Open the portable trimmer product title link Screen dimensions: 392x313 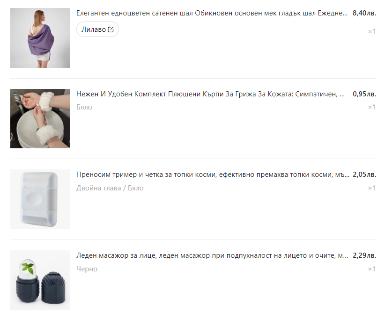213,175
